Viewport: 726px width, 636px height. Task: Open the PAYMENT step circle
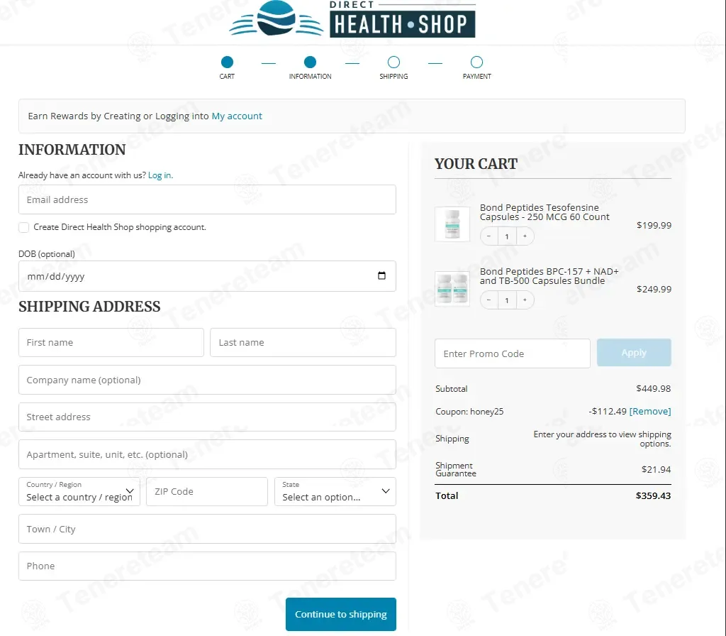(477, 62)
